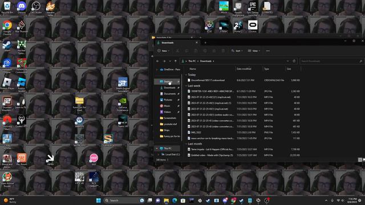
Task: Select Music in the navigation pane
Action: [x=167, y=106]
